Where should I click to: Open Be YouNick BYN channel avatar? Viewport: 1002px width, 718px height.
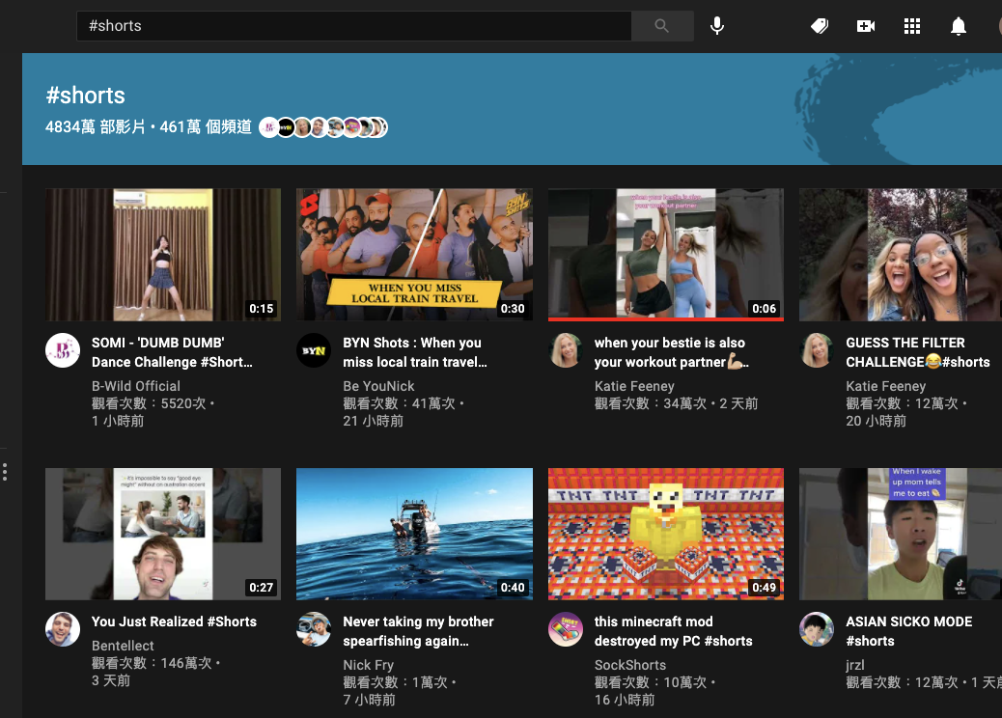point(314,350)
